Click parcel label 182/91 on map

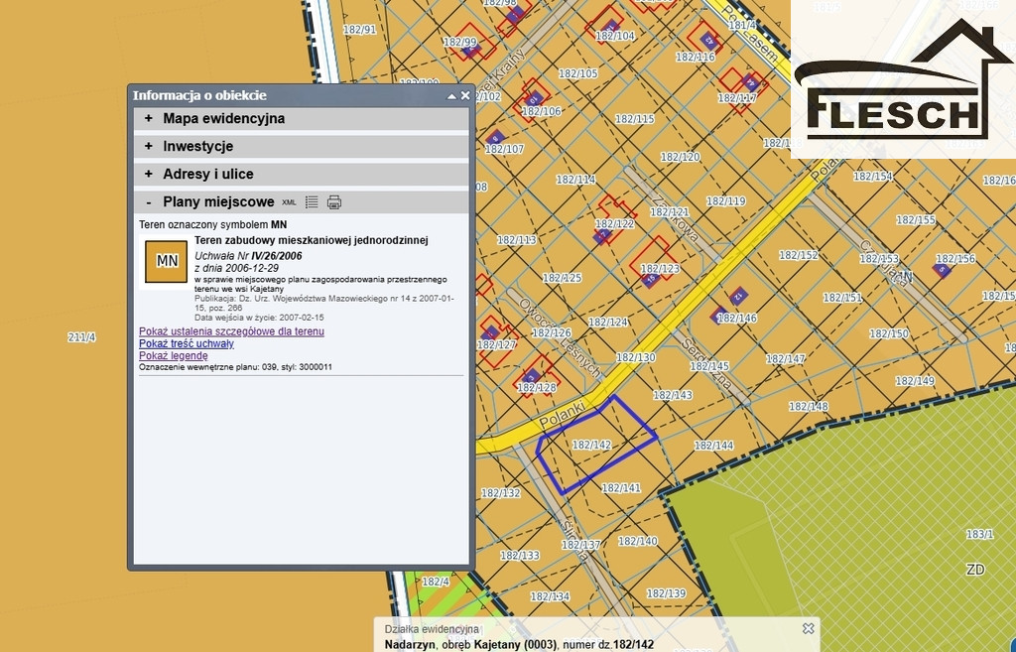click(x=359, y=30)
